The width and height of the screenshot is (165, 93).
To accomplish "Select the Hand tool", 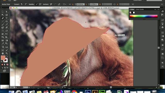I will coord(3,53).
